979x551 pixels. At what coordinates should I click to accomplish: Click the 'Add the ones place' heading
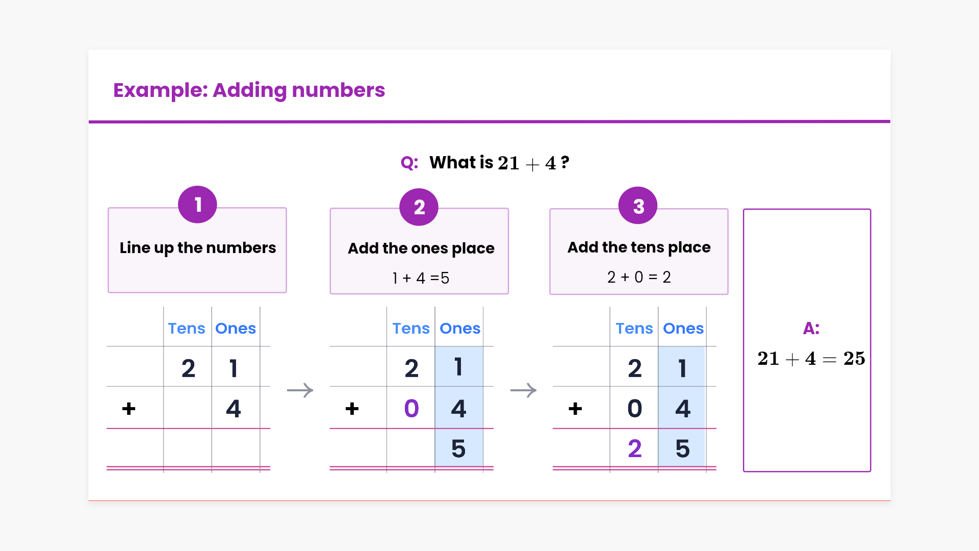click(421, 248)
